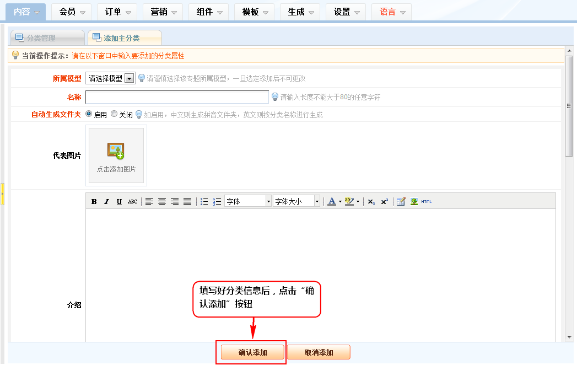Apply subscript formatting
The image size is (577, 365).
[371, 202]
